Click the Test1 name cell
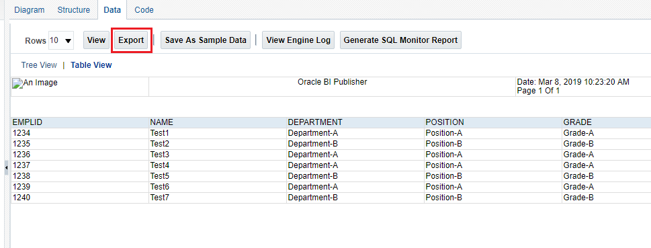This screenshot has width=651, height=248. click(218, 133)
